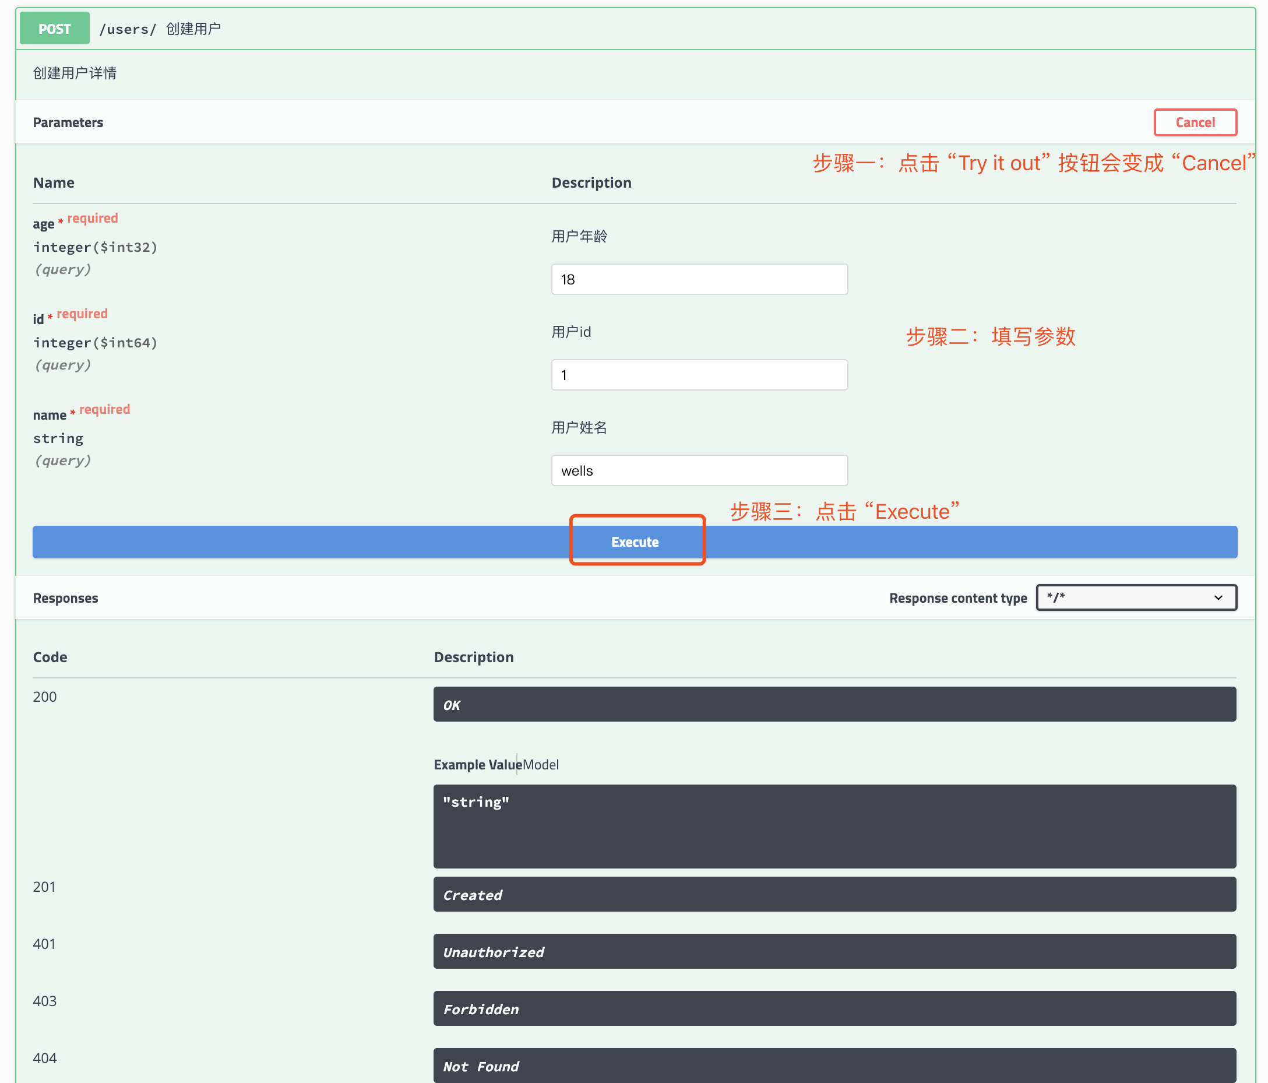This screenshot has width=1268, height=1083.
Task: Click the "string" example value block
Action: point(834,826)
